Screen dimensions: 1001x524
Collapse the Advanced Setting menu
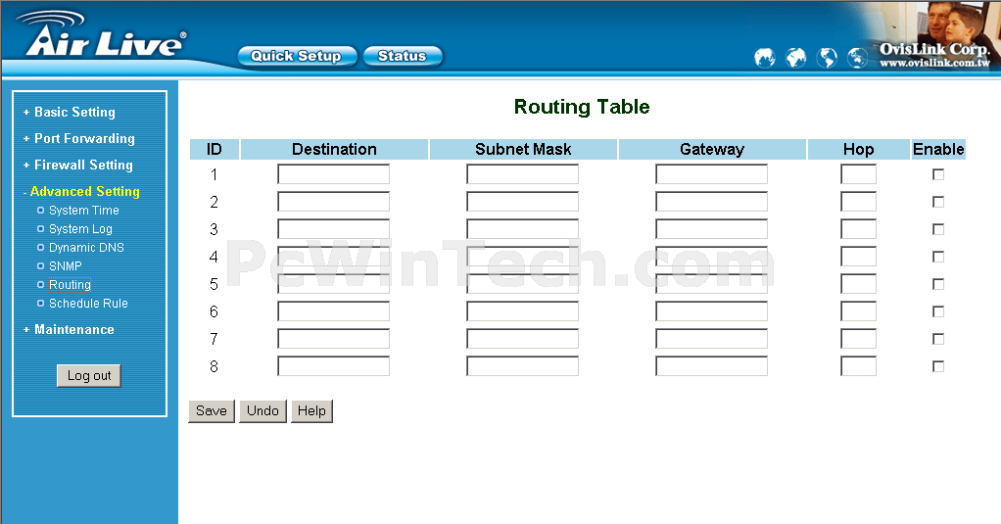[x=84, y=191]
